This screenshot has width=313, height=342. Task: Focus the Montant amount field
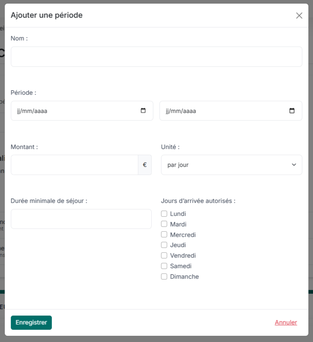[74, 165]
